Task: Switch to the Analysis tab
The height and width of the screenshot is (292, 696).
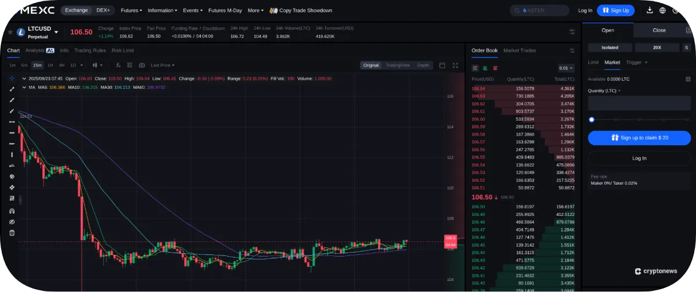Action: pyautogui.click(x=35, y=51)
